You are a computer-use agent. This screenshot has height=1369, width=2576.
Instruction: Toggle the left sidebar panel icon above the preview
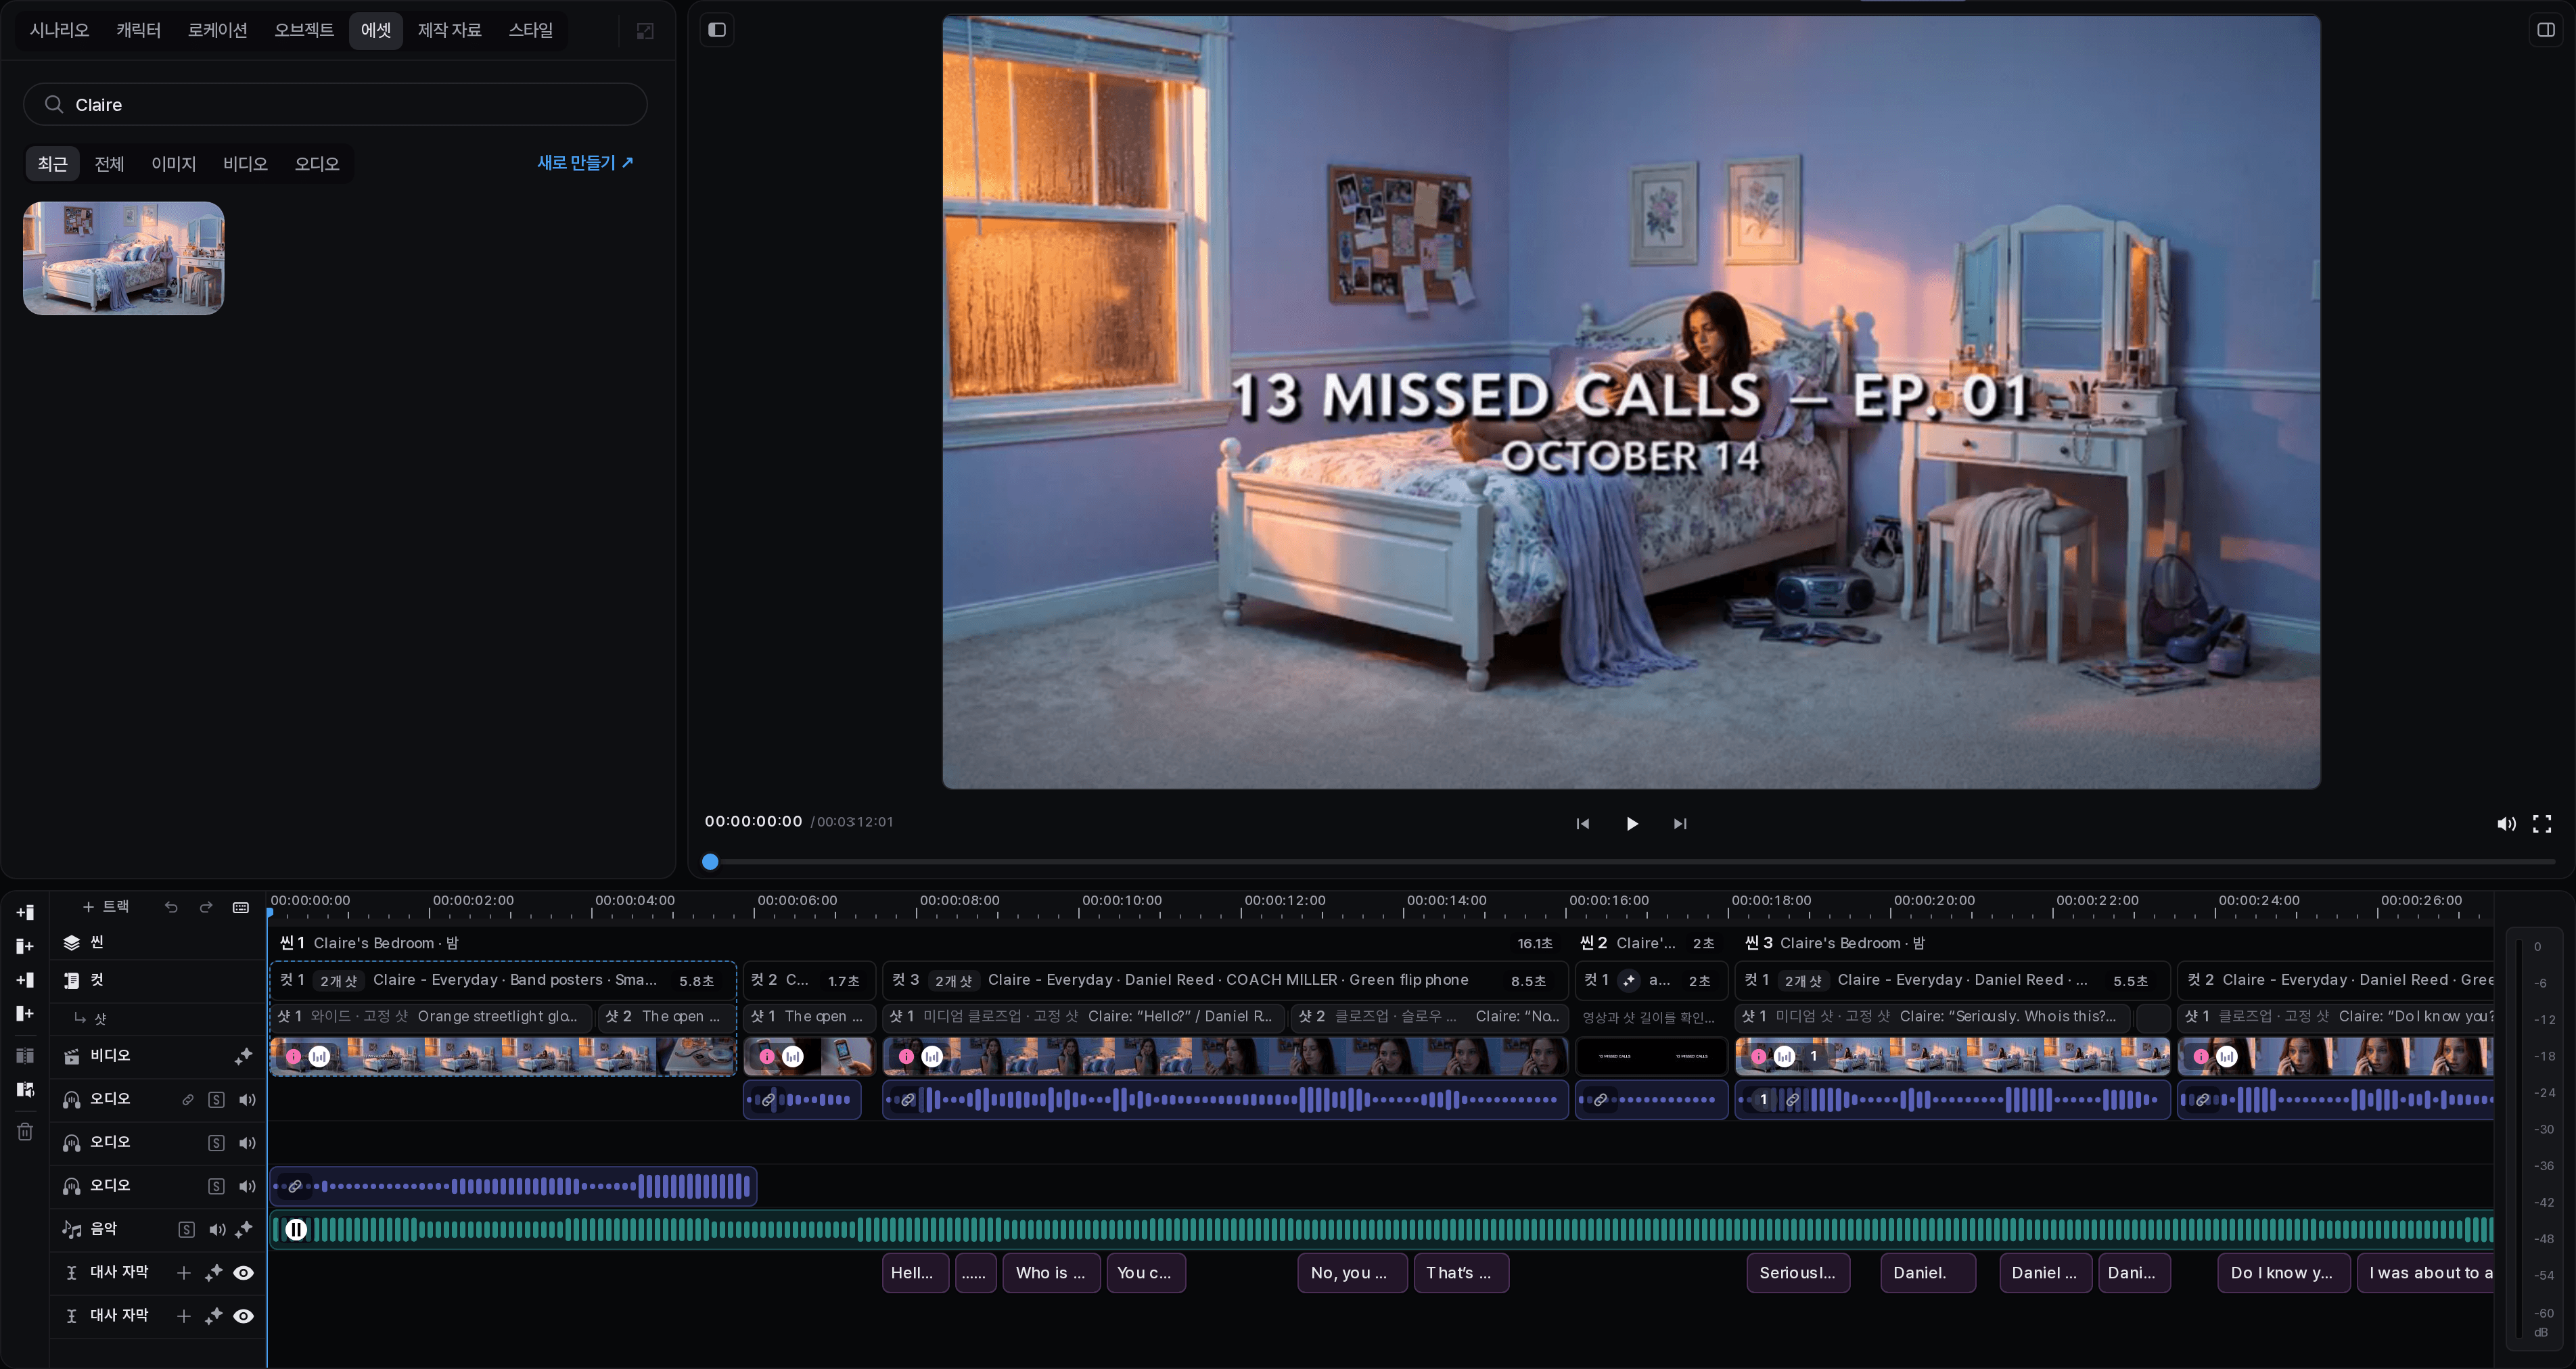click(717, 30)
